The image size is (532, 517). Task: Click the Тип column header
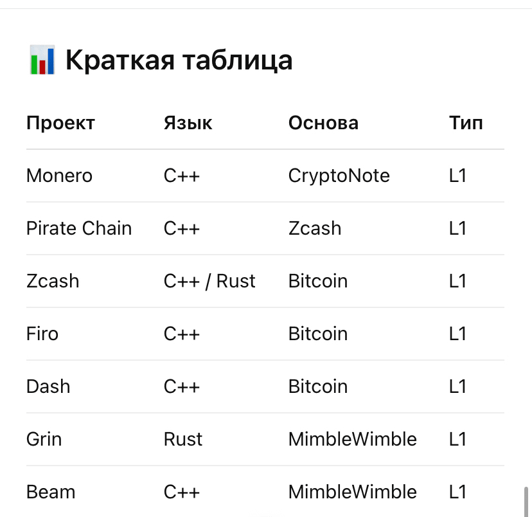click(466, 123)
